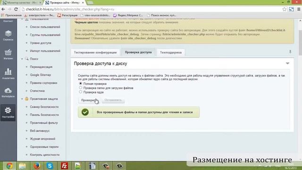Open Панель безопасности menu item
Image resolution: width=302 pixels, height=170 pixels.
44,115
